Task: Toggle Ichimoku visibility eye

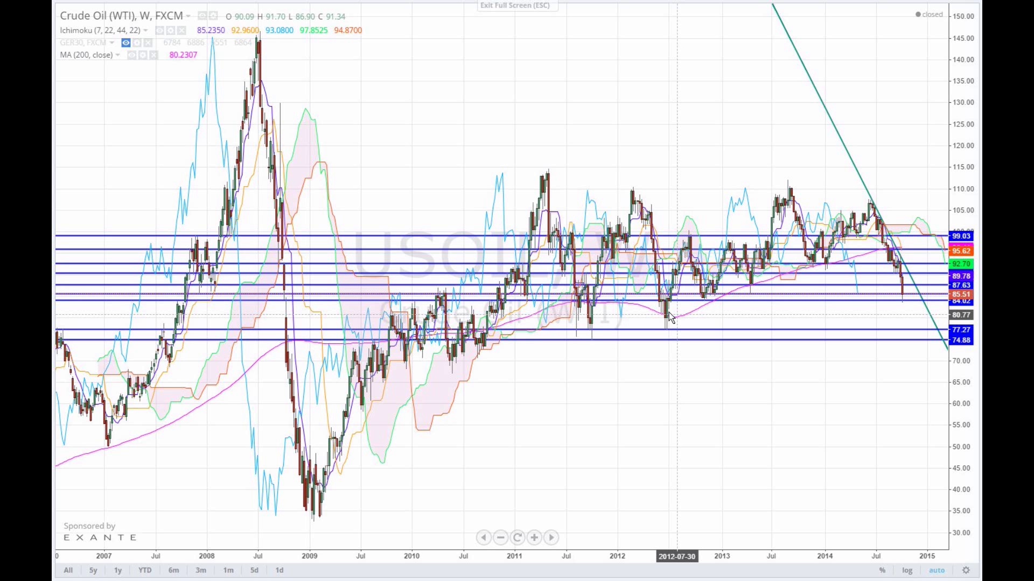Action: tap(160, 31)
